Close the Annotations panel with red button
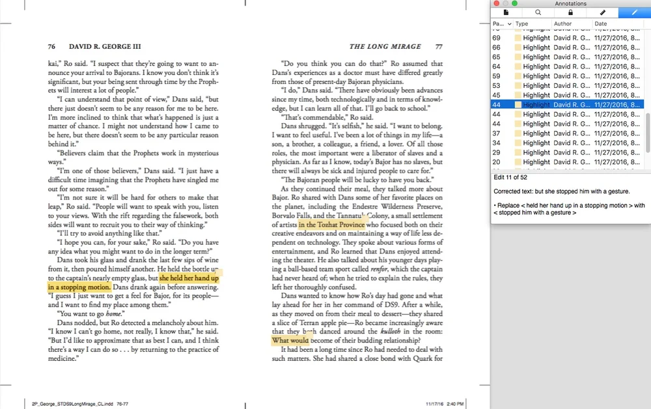Screen dimensions: 651x409 click(x=496, y=3)
